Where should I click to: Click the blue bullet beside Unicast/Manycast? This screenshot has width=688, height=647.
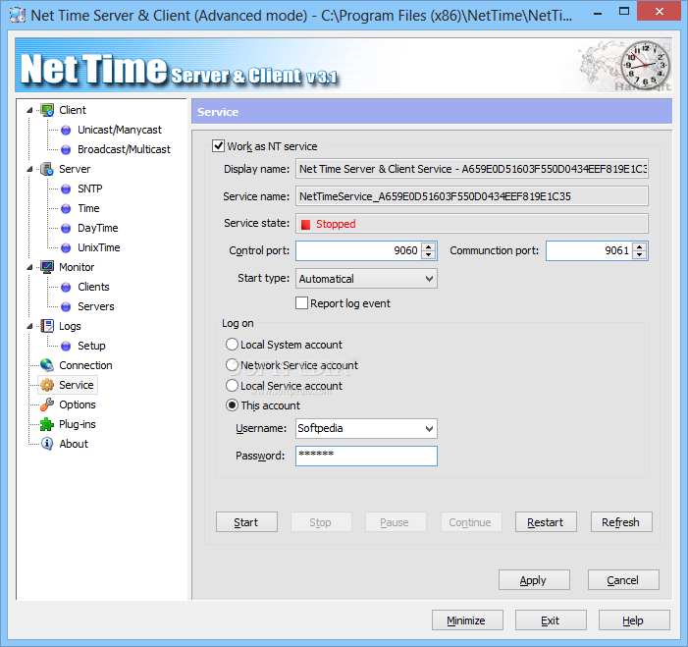(66, 130)
